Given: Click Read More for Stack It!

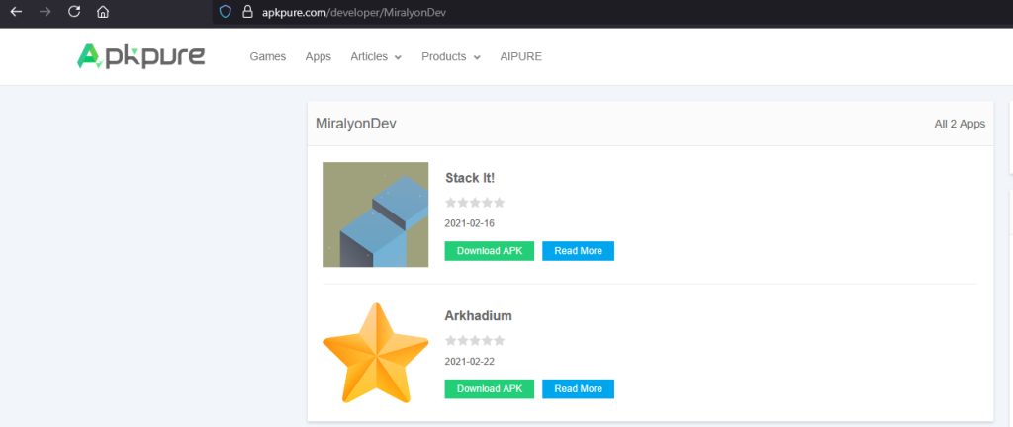Looking at the screenshot, I should tap(578, 251).
